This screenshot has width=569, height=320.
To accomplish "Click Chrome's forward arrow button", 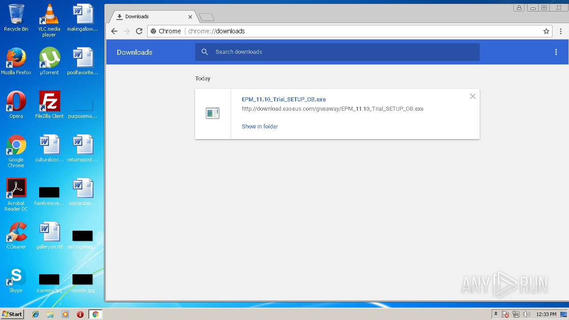I will point(127,31).
